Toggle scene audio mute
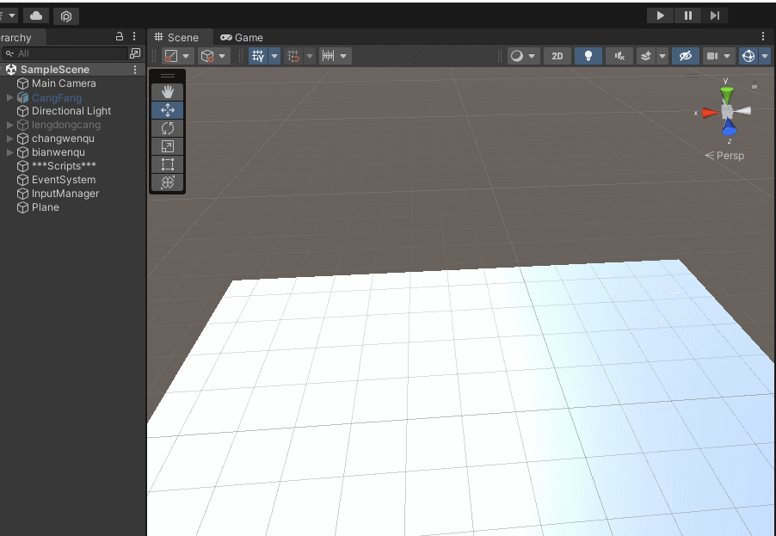This screenshot has height=536, width=776. click(619, 56)
